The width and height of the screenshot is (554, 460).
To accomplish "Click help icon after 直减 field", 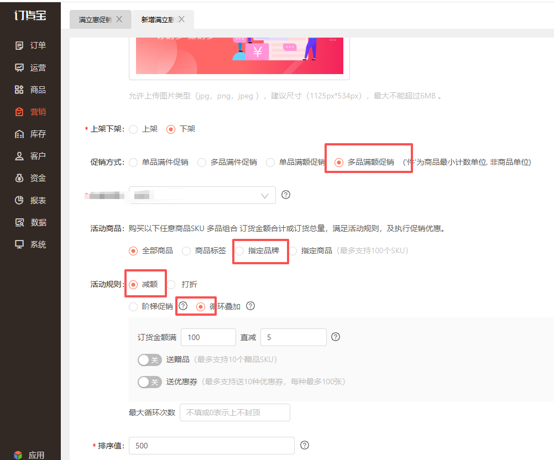I will click(x=336, y=337).
